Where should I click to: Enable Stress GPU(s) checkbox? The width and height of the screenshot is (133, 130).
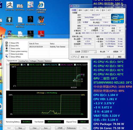click(x=10, y=57)
